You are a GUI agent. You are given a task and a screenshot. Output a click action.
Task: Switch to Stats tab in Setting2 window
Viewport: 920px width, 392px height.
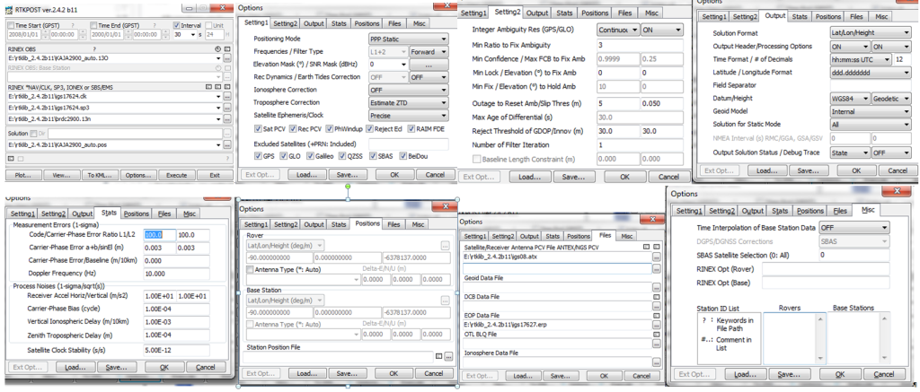coord(564,13)
